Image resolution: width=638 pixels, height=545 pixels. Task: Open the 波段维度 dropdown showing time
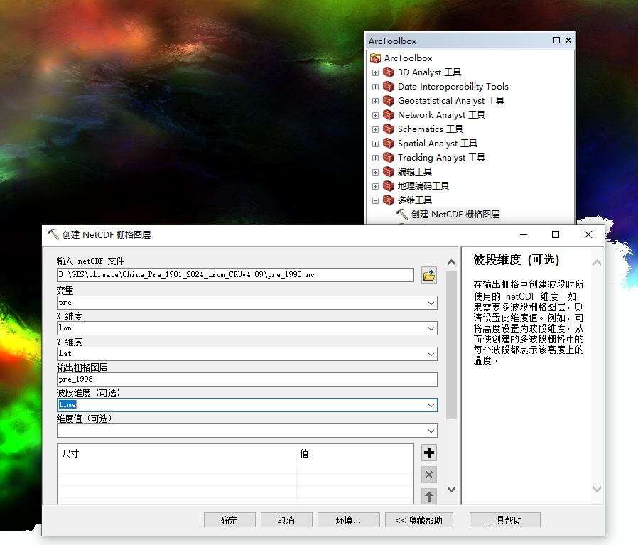(x=431, y=405)
